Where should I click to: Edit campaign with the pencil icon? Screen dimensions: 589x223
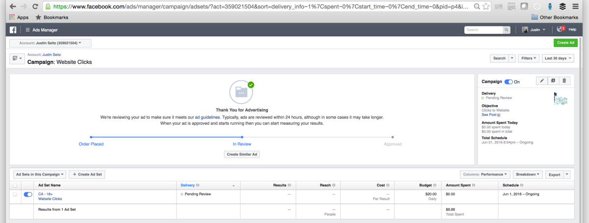click(542, 81)
